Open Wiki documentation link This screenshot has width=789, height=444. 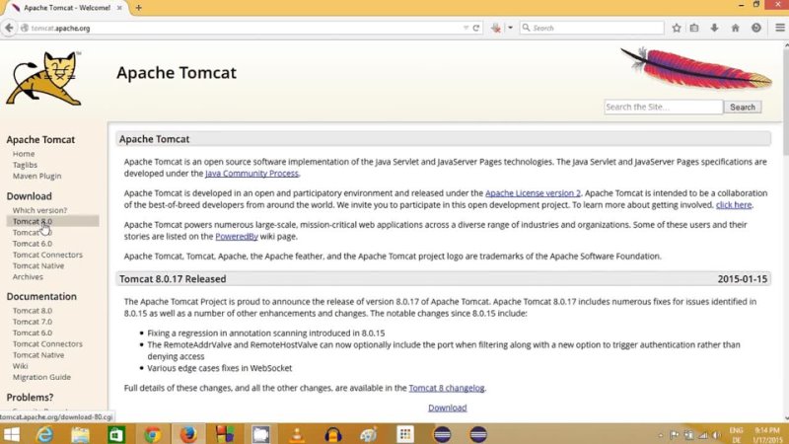point(20,366)
